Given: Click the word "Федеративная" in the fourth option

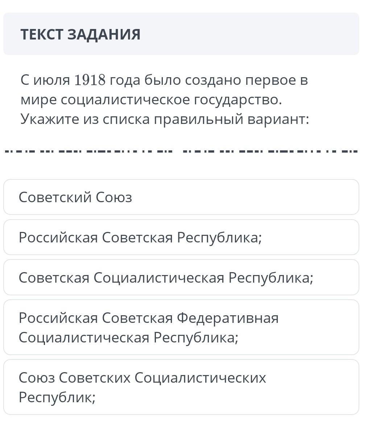Looking at the screenshot, I should coord(228,318).
